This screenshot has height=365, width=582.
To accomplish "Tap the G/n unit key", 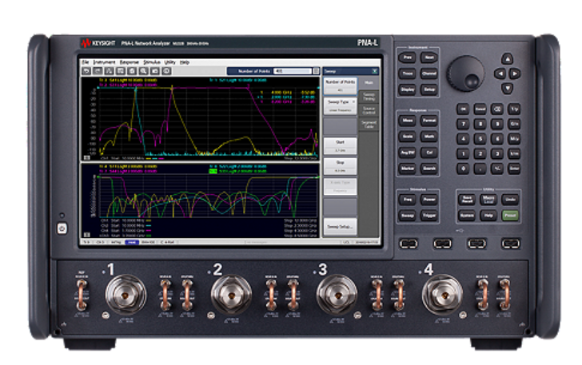I will tap(514, 124).
